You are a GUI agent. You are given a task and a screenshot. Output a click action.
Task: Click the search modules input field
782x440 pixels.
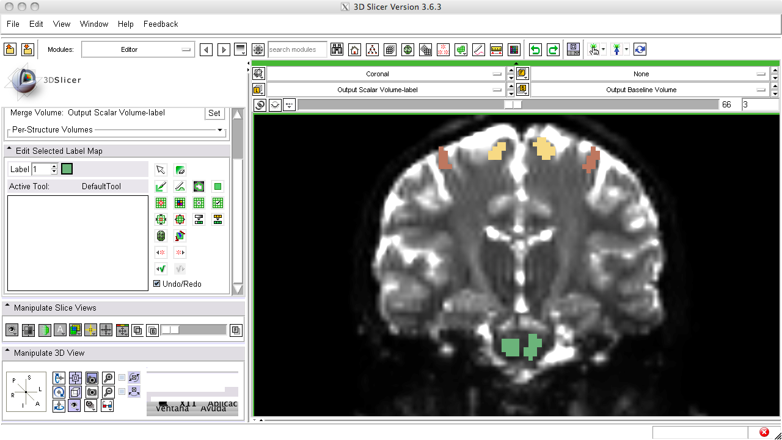click(x=296, y=50)
